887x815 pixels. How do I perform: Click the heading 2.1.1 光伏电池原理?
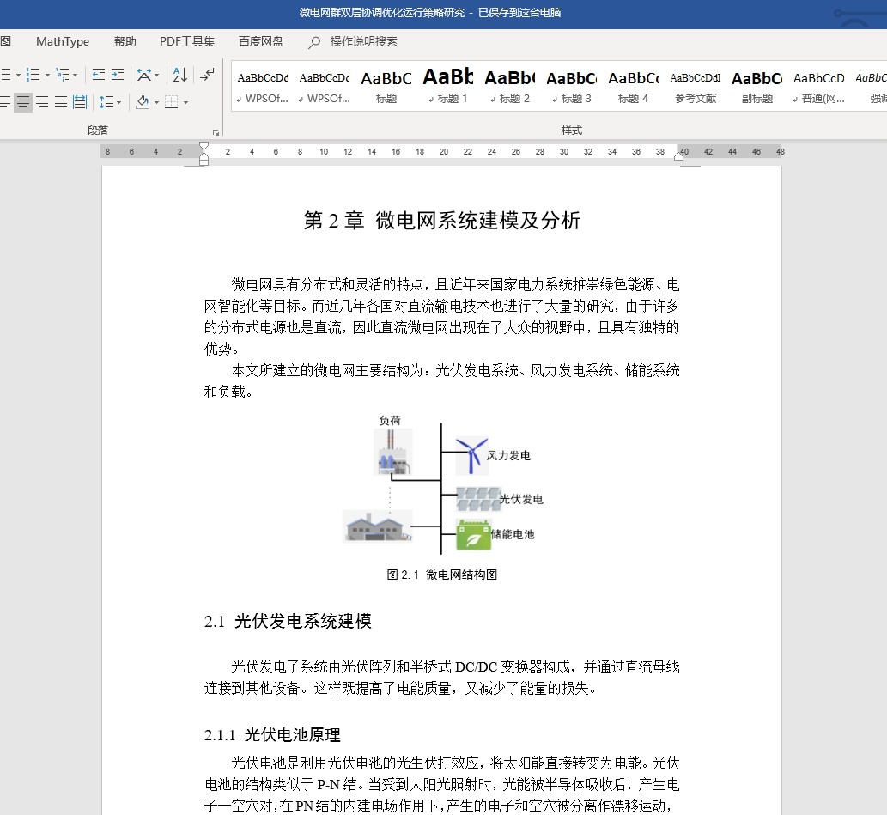click(273, 735)
